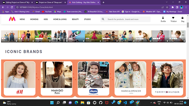
Task: Open the H&M brand card
Action: 20,79
